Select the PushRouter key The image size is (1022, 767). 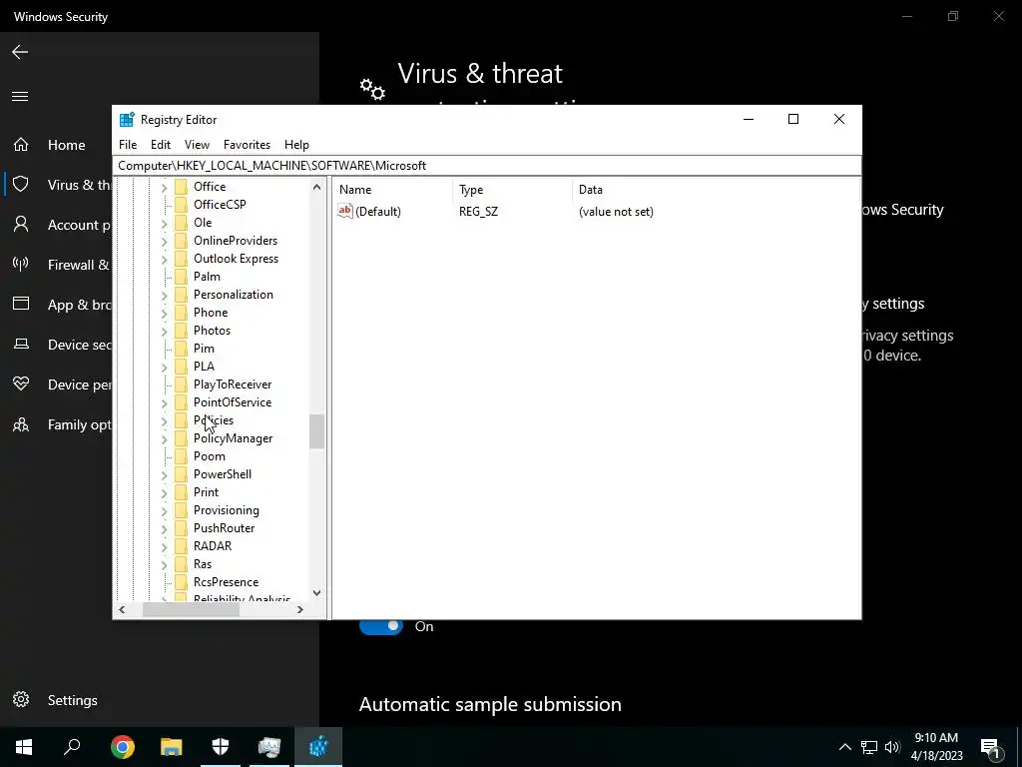point(225,528)
